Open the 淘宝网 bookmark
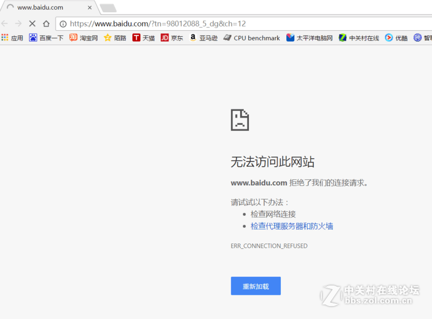 coord(82,38)
